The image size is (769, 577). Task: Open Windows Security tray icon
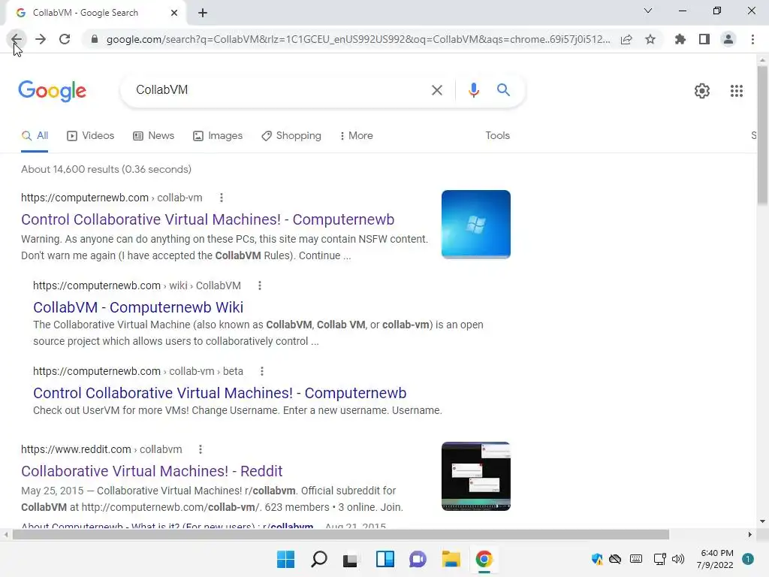[597, 559]
